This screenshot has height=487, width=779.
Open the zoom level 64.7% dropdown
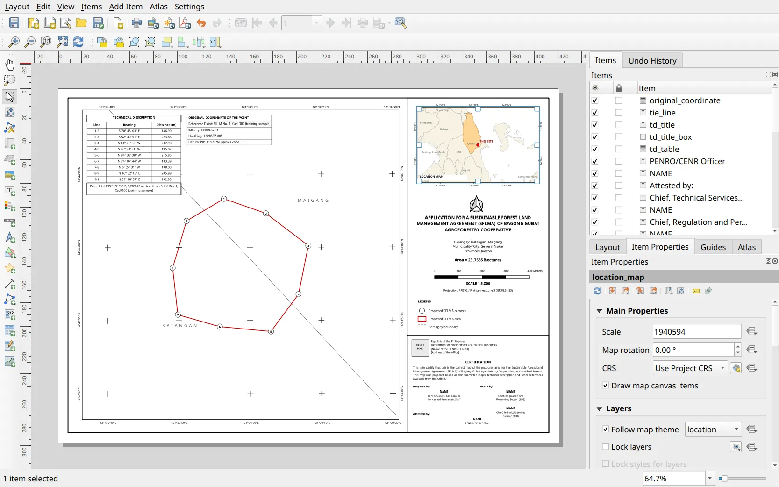pos(710,479)
